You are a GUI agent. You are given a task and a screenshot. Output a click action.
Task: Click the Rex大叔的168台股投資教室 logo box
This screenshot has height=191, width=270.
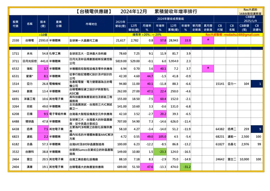click(x=250, y=12)
